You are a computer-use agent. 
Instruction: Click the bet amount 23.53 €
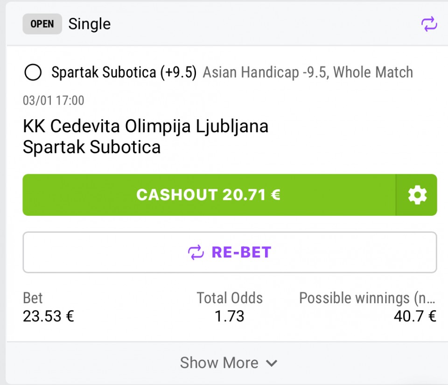[x=49, y=316]
